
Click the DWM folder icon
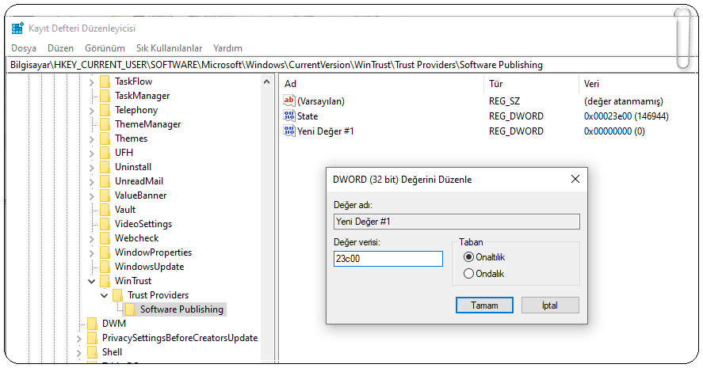tap(93, 324)
